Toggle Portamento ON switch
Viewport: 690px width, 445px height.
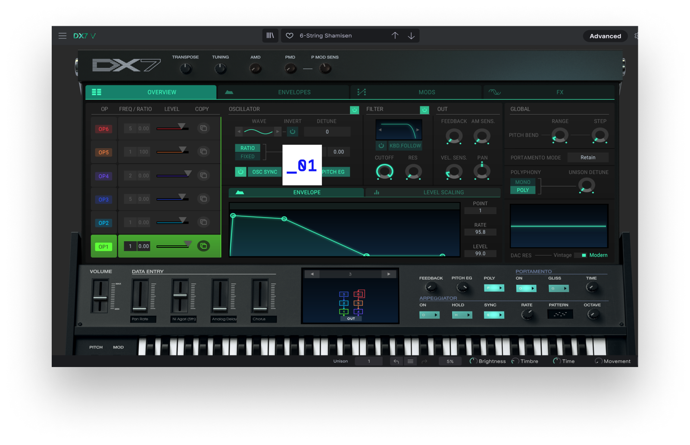[x=526, y=288]
